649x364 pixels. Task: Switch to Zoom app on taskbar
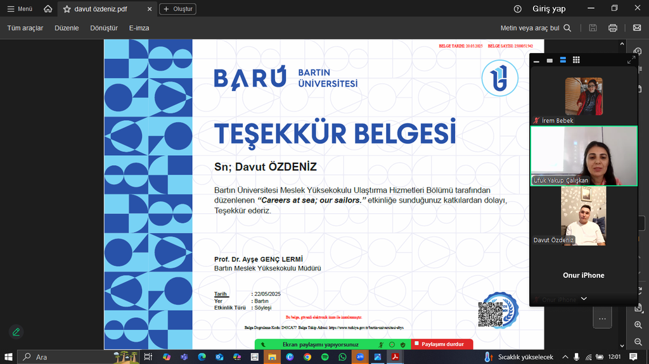360,356
